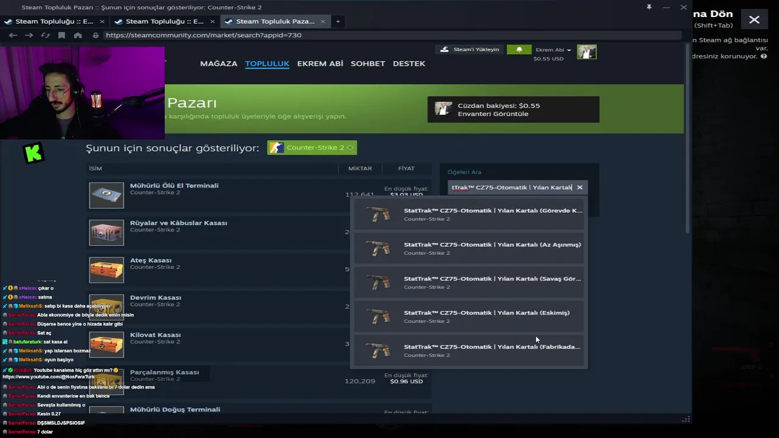Click CZ75 gun icon in Az Aşınmış row
This screenshot has width=779, height=438.
pos(379,248)
